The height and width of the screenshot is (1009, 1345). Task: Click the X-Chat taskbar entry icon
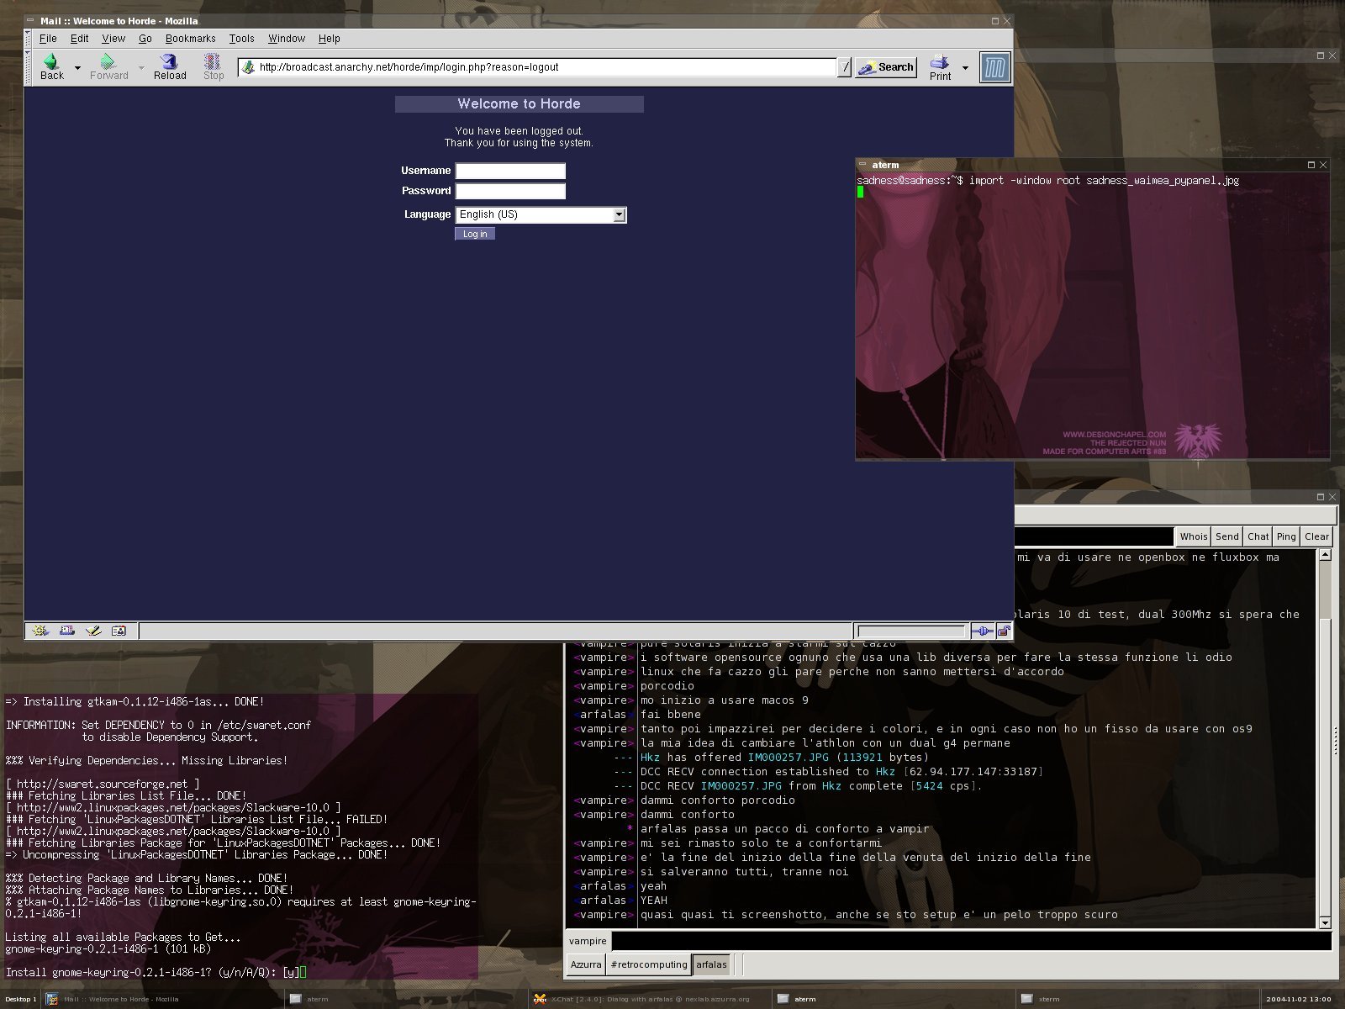(540, 1000)
